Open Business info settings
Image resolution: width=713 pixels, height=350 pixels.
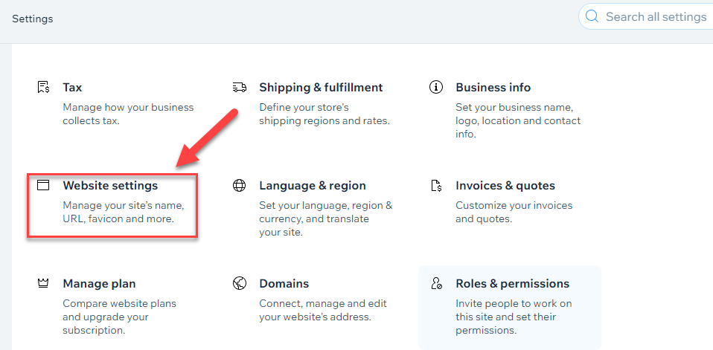tap(493, 87)
